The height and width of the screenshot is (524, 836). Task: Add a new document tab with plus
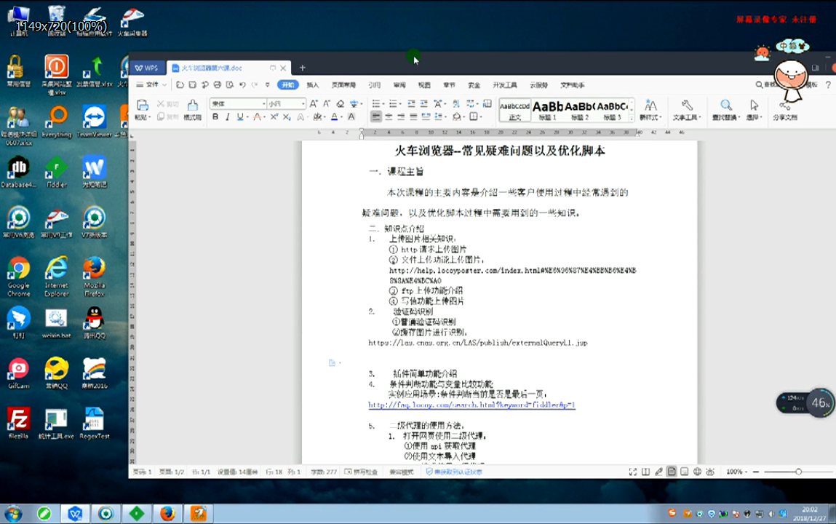pos(302,68)
